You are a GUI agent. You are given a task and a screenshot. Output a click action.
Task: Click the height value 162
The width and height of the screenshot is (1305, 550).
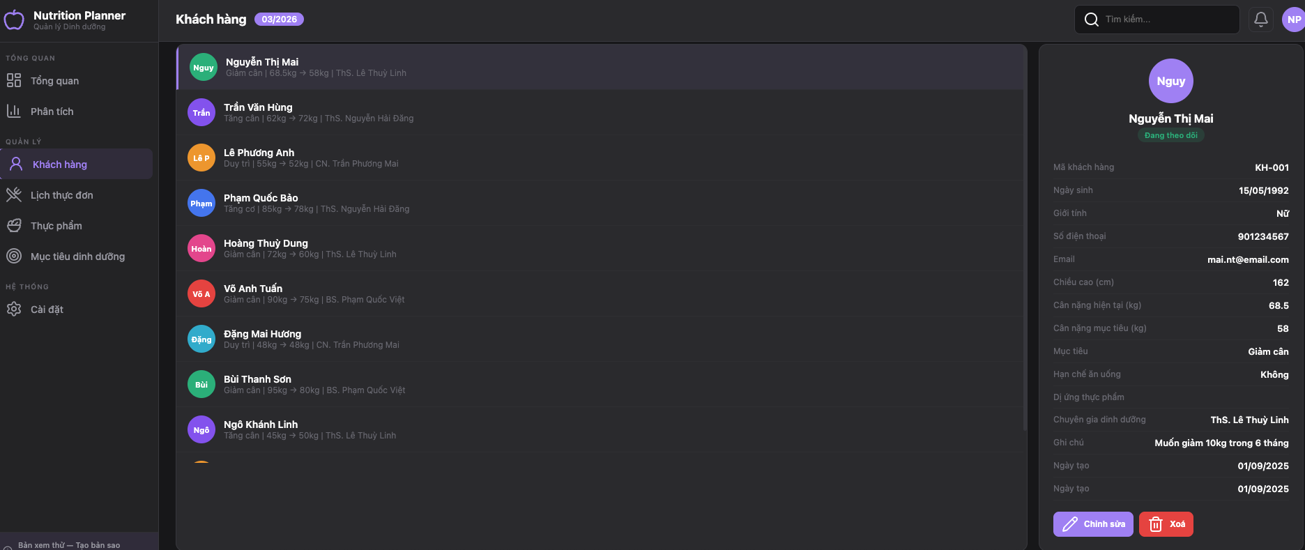tap(1281, 282)
